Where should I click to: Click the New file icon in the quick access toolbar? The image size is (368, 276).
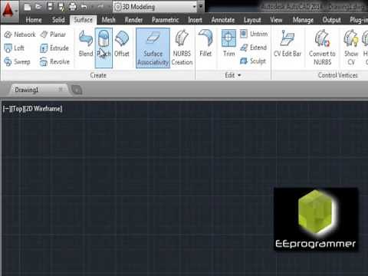coord(28,7)
